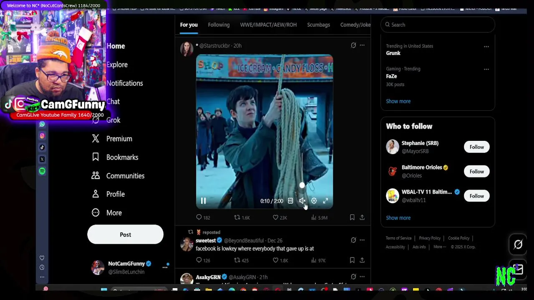Open the Premium X icon in sidebar
The image size is (534, 300).
pos(96,138)
